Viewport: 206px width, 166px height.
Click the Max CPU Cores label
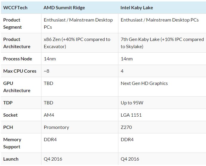(x=20, y=71)
